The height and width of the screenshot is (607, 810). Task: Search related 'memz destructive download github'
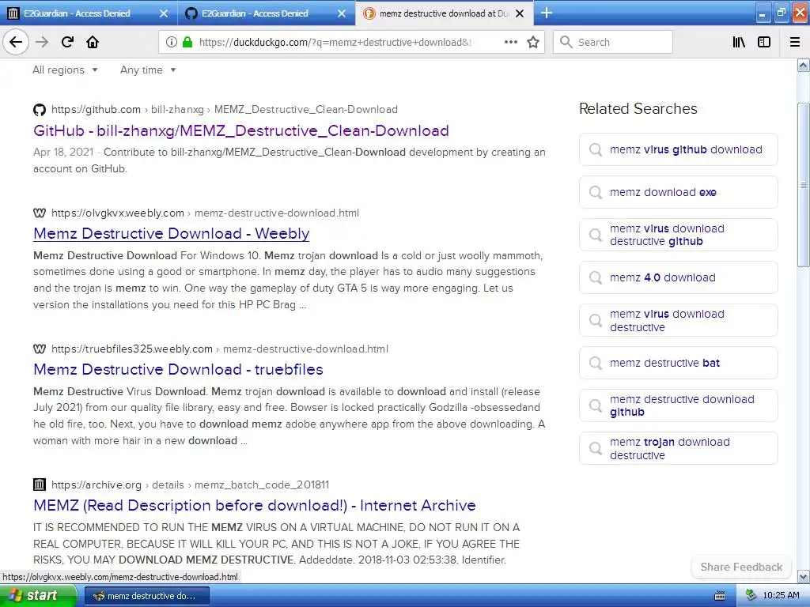678,405
